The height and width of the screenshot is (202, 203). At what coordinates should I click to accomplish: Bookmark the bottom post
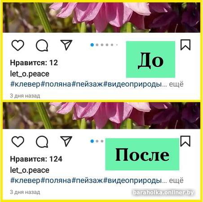coord(185,141)
